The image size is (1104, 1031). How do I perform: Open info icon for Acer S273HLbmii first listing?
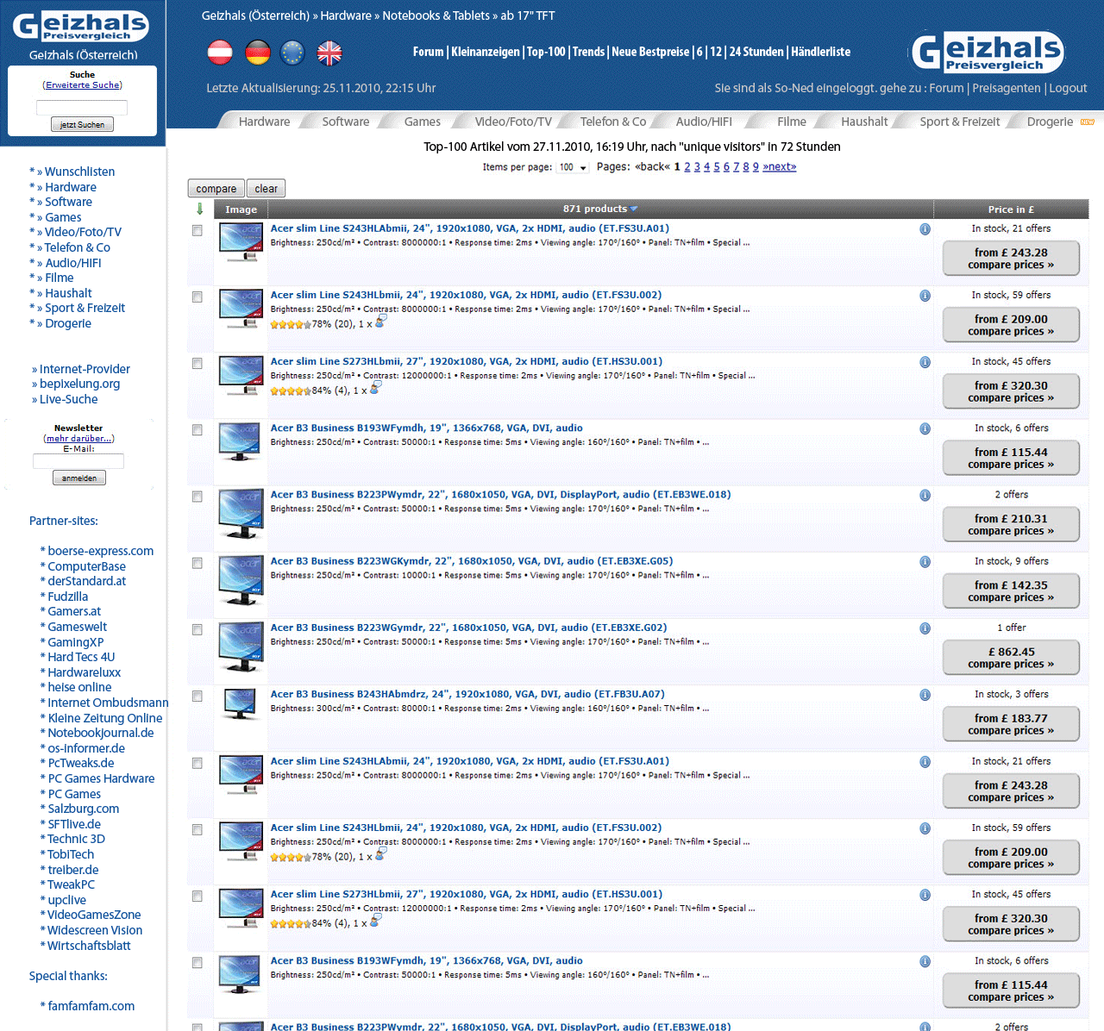(925, 362)
